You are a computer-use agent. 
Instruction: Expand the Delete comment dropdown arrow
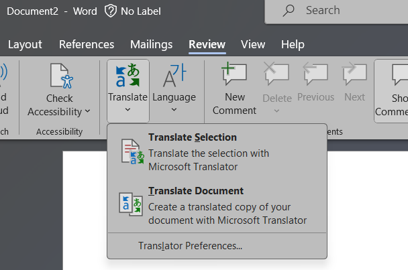click(277, 111)
